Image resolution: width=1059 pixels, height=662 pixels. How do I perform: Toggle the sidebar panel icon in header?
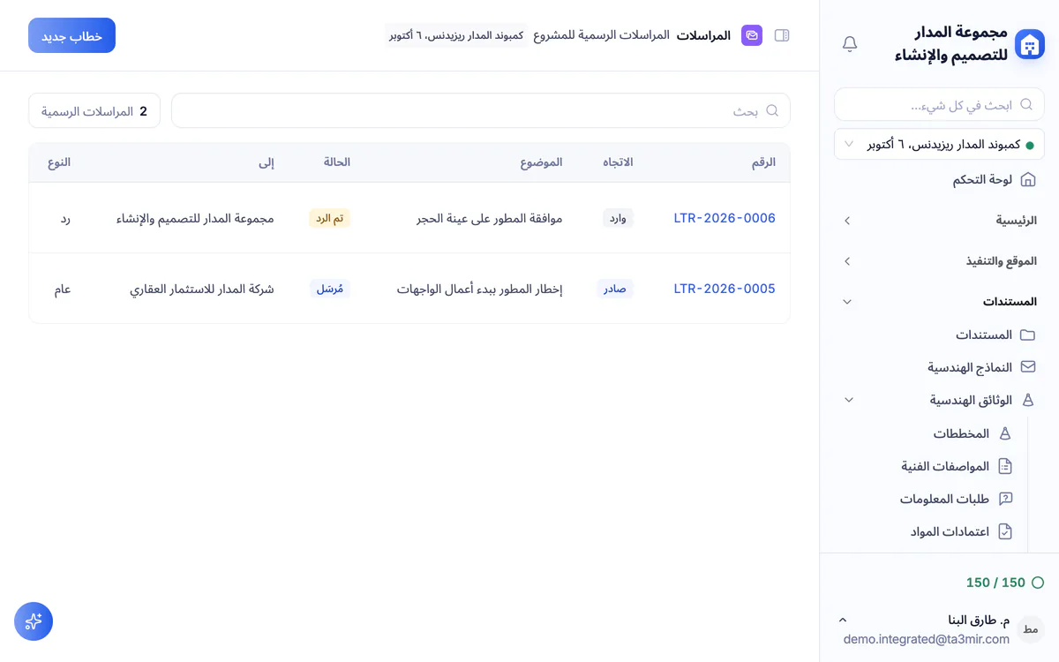coord(782,35)
